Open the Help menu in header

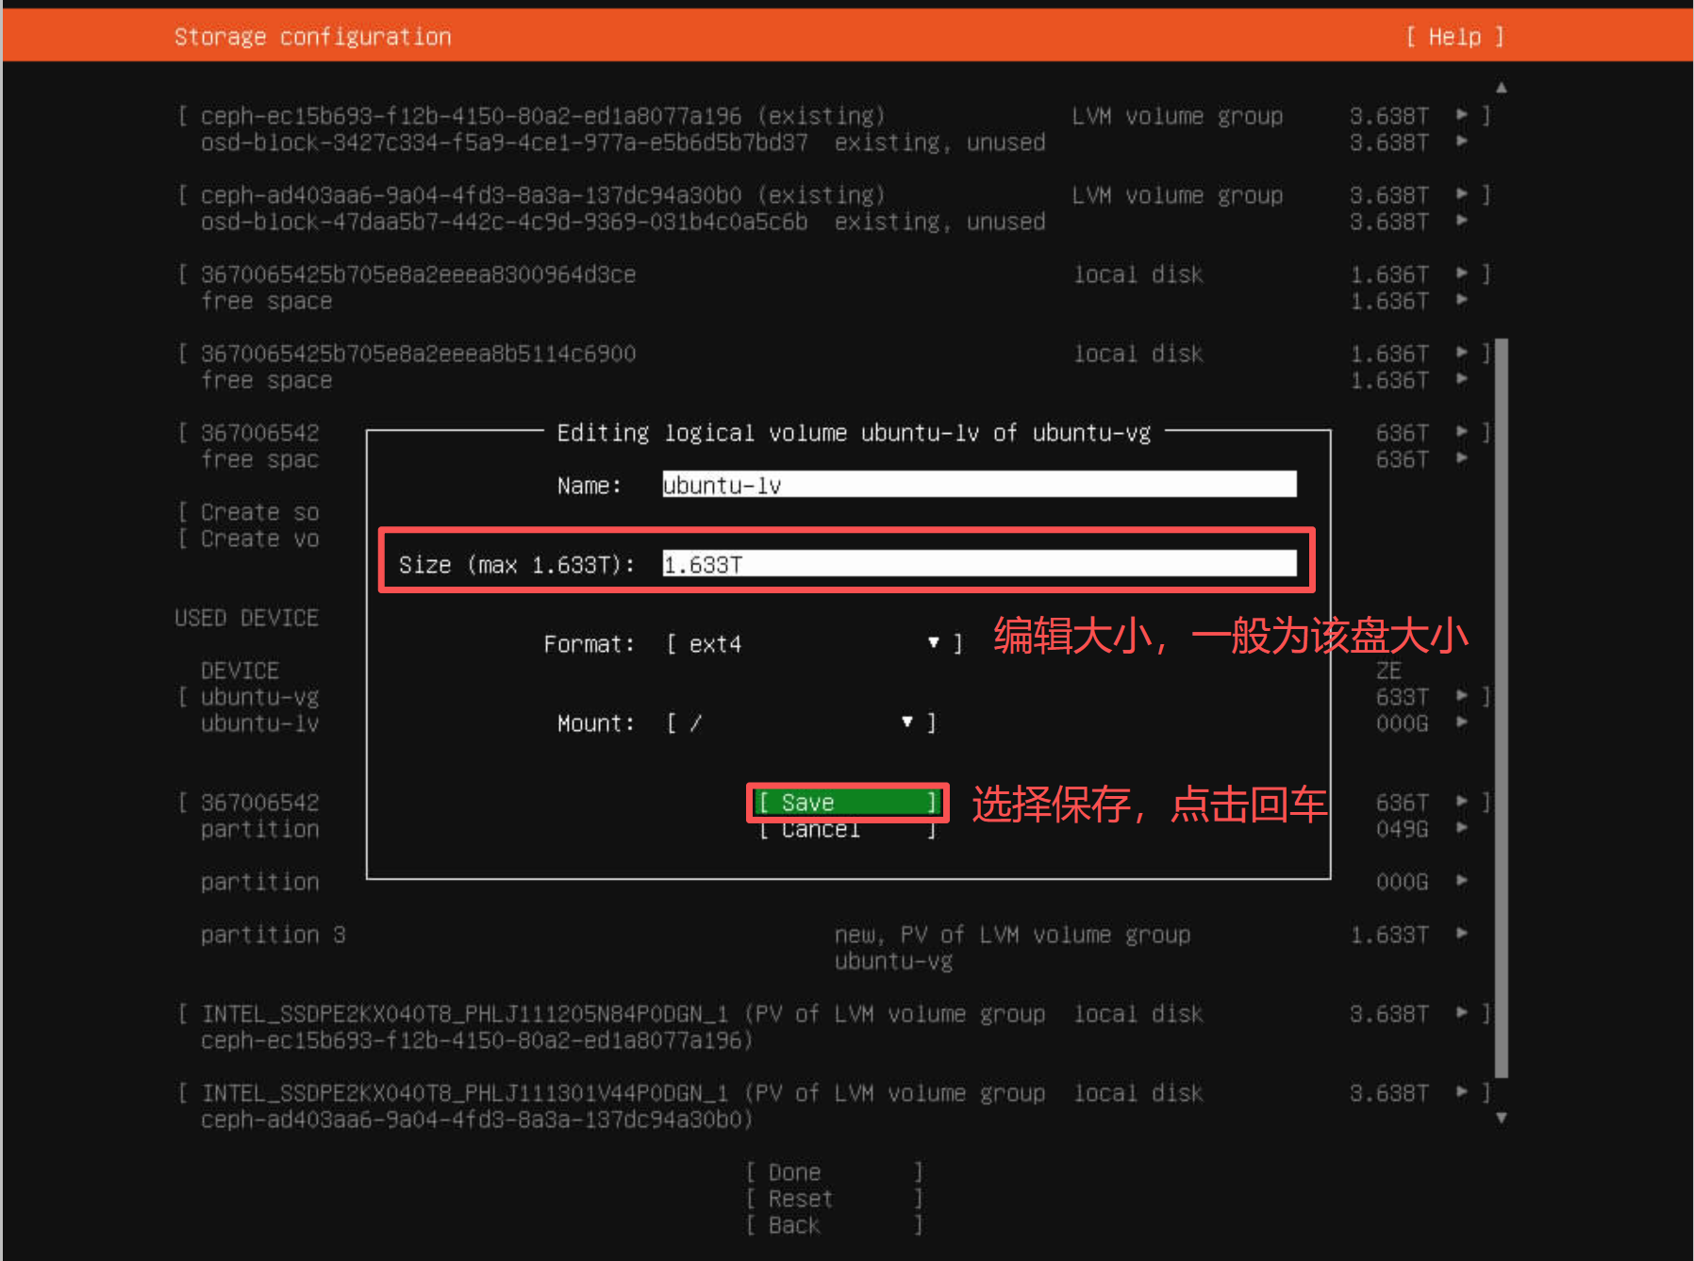pos(1453,37)
